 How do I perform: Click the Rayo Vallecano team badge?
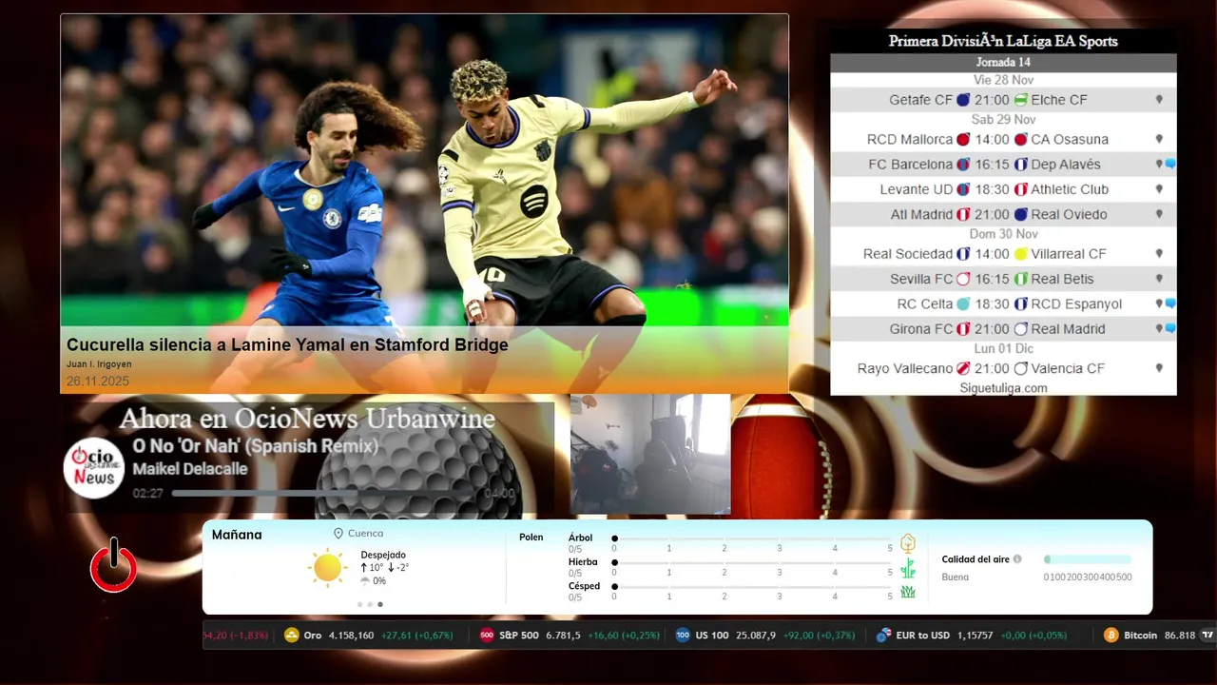pos(963,368)
